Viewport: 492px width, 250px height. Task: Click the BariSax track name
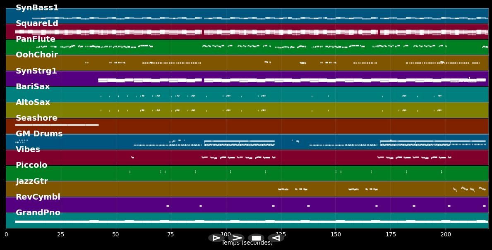(33, 87)
